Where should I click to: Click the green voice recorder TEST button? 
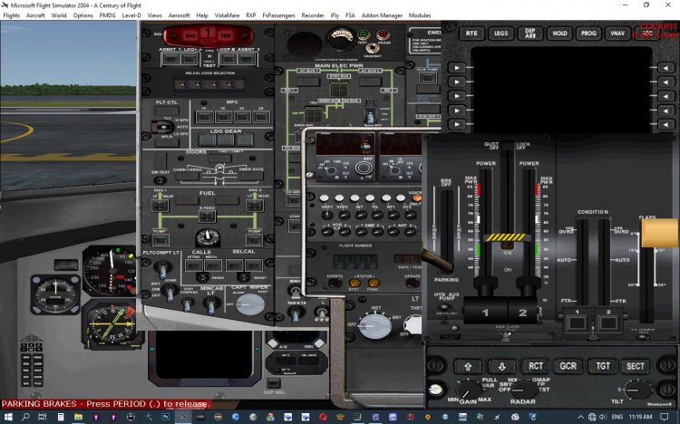pyautogui.click(x=363, y=34)
